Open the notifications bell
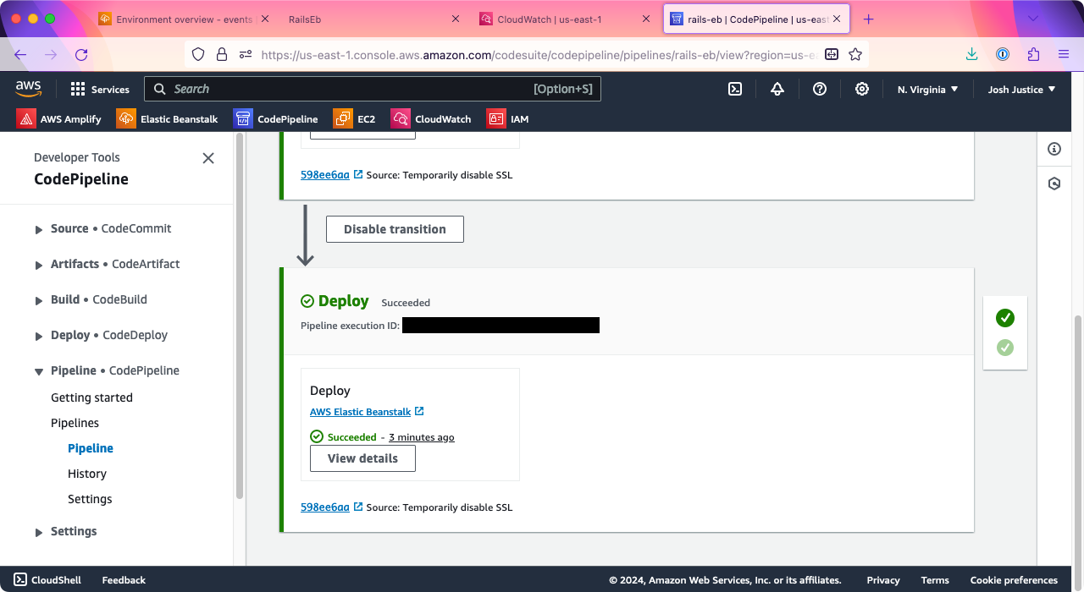 [x=777, y=89]
